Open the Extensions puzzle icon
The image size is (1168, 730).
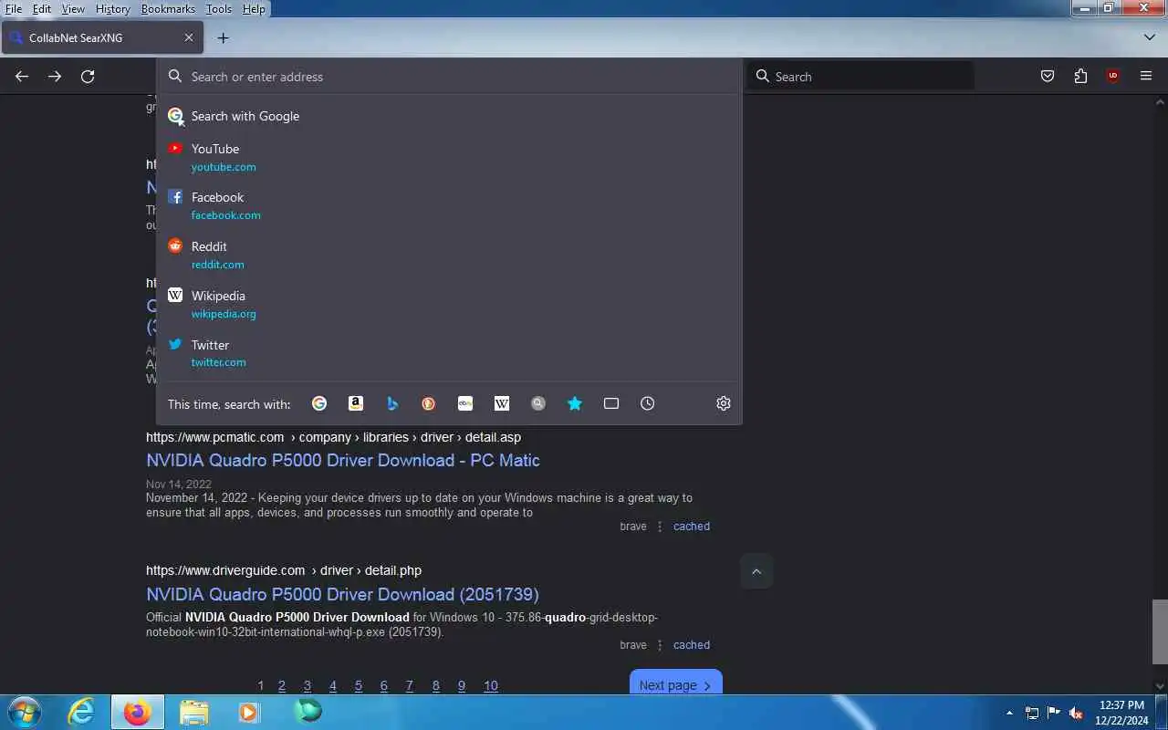(x=1080, y=77)
